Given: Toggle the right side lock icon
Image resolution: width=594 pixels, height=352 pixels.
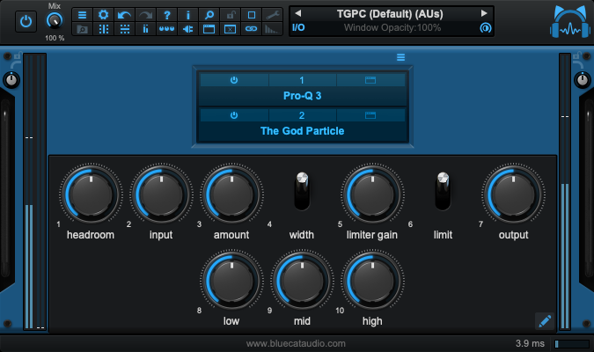Looking at the screenshot, I should pyautogui.click(x=576, y=56).
